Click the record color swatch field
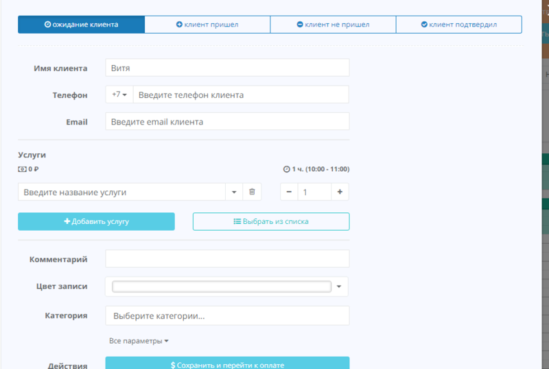Screen dimensions: 549x369 coord(221,287)
